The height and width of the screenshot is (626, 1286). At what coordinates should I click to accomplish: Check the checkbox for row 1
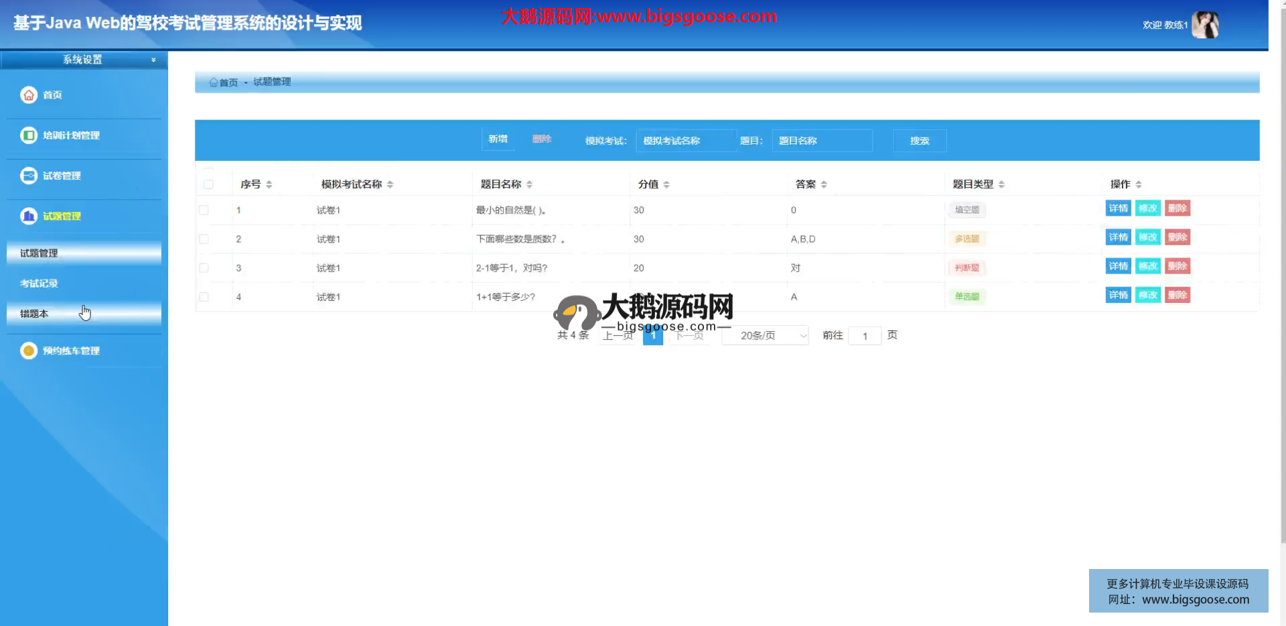204,210
